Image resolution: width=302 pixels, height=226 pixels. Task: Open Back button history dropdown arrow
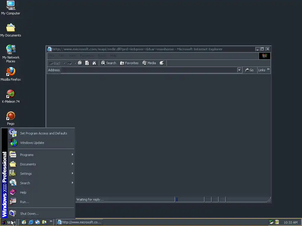64,63
